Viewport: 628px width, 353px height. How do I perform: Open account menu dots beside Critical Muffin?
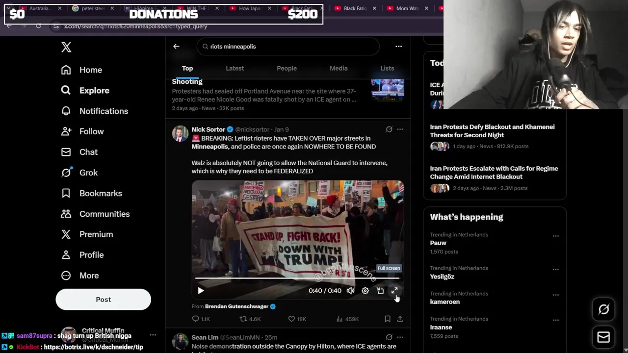point(153,335)
